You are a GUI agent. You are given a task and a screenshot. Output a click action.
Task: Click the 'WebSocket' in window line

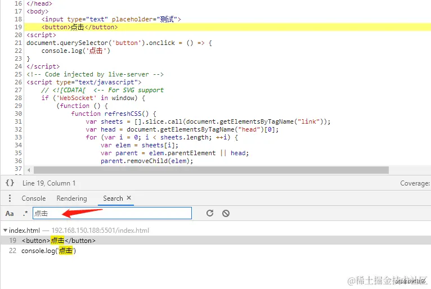pos(93,98)
